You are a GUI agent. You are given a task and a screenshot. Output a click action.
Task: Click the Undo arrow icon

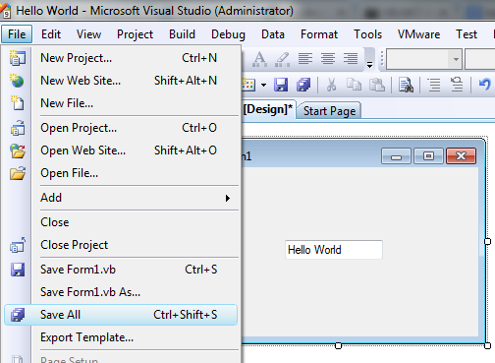(485, 85)
